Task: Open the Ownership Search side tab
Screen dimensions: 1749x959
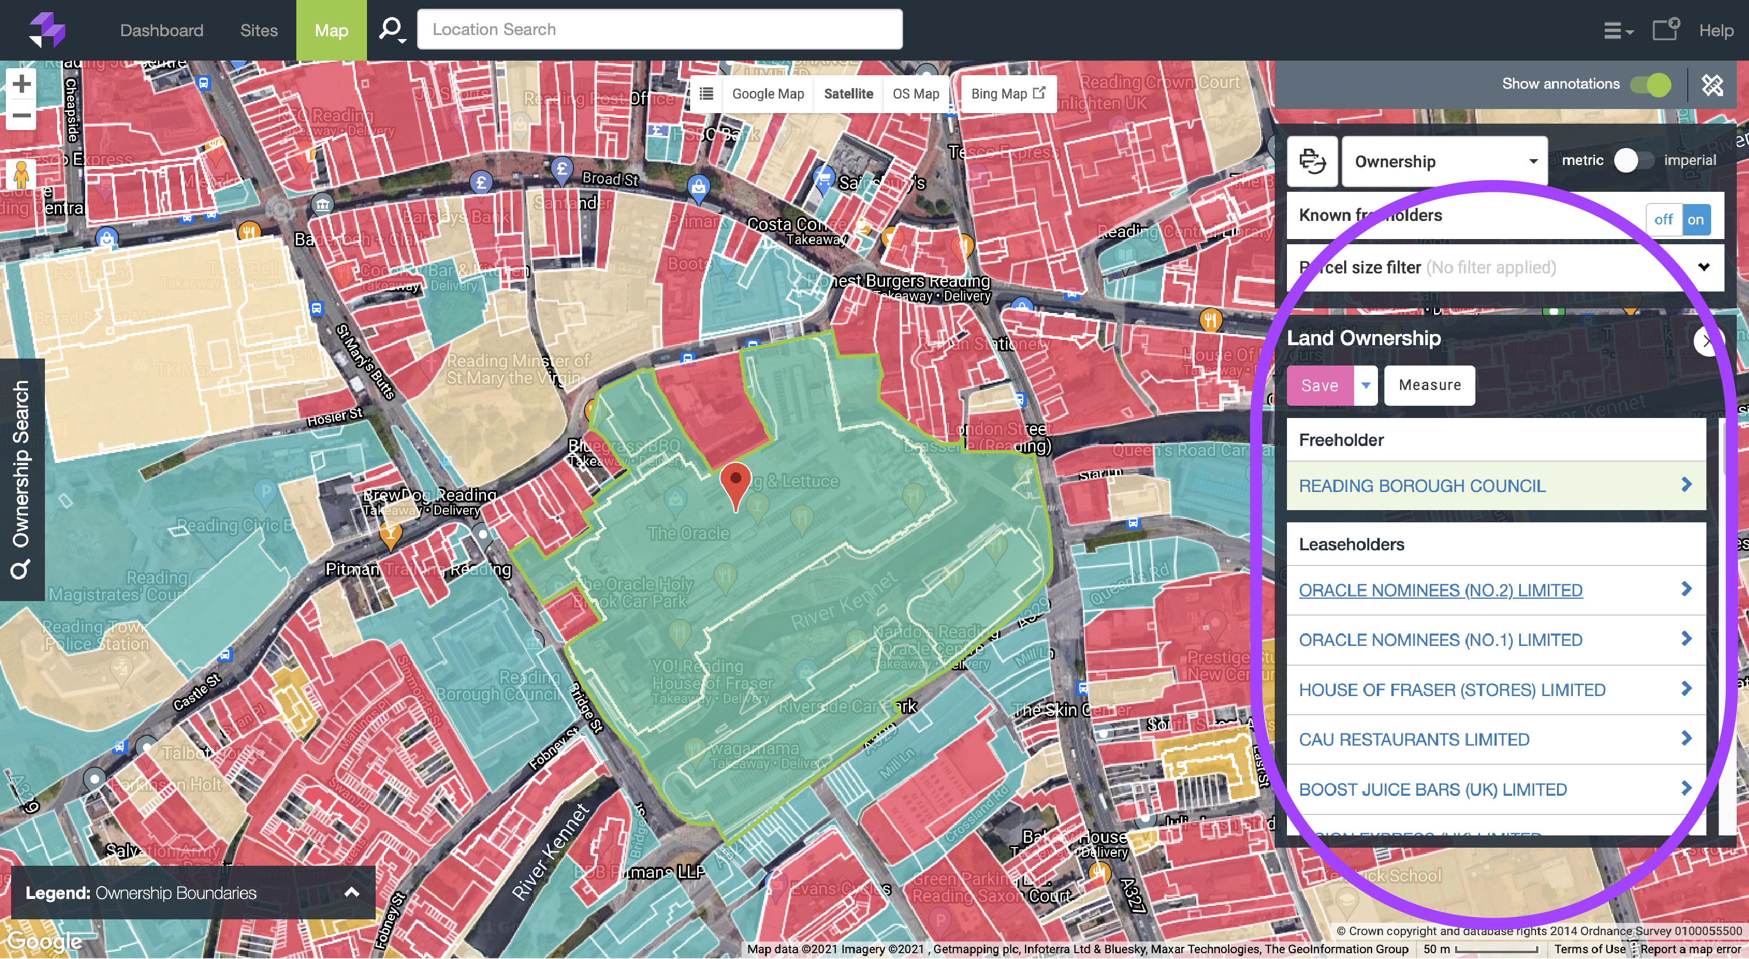Action: tap(22, 480)
